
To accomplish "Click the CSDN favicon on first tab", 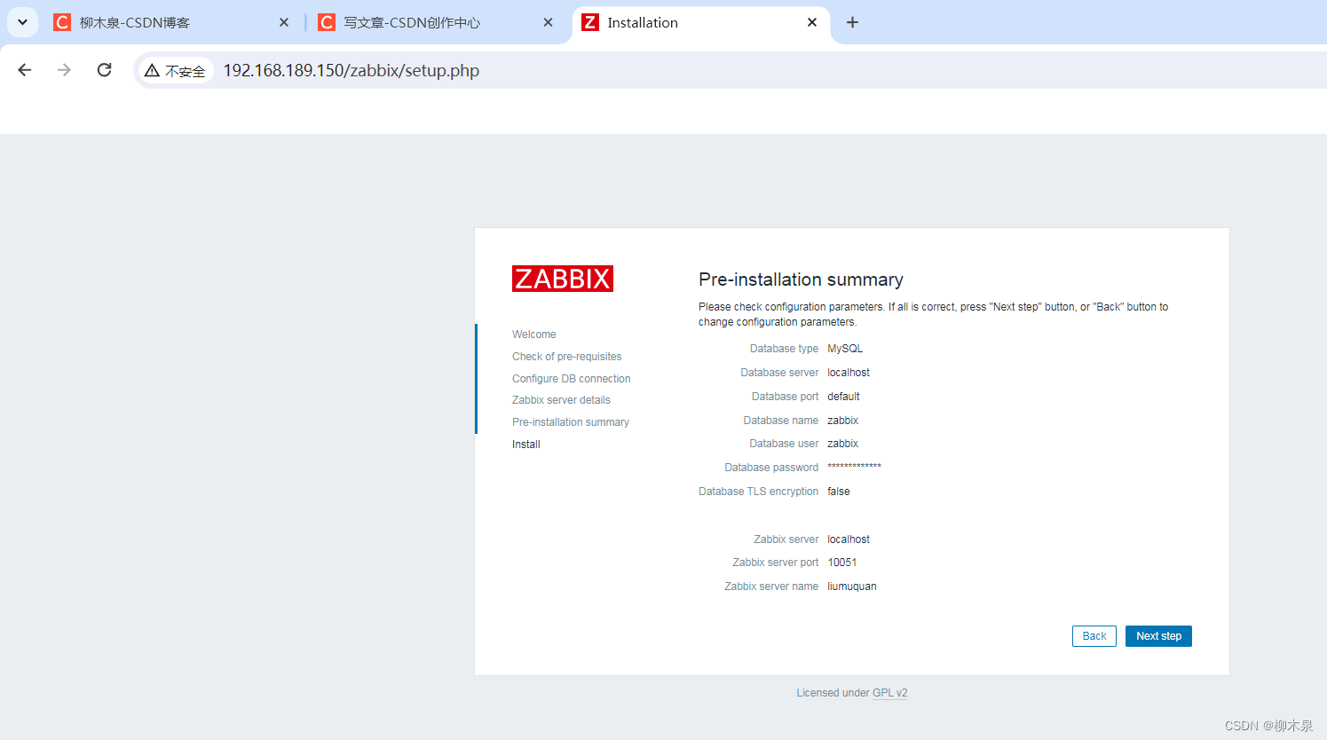I will [x=62, y=22].
